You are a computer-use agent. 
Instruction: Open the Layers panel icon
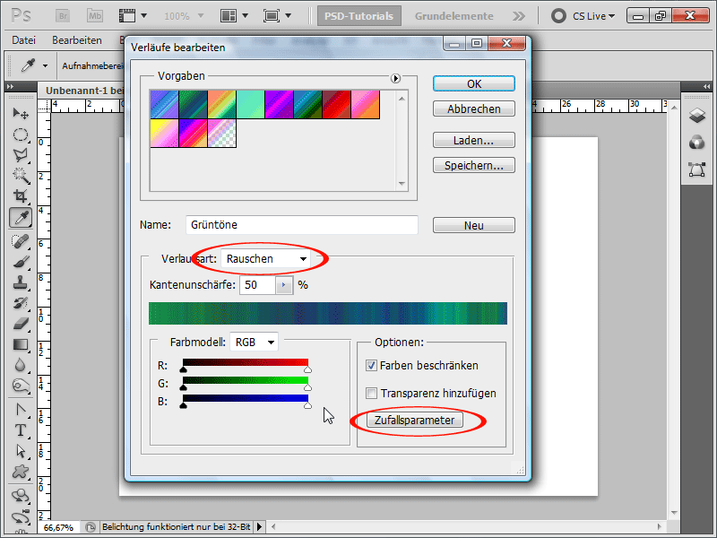[697, 115]
